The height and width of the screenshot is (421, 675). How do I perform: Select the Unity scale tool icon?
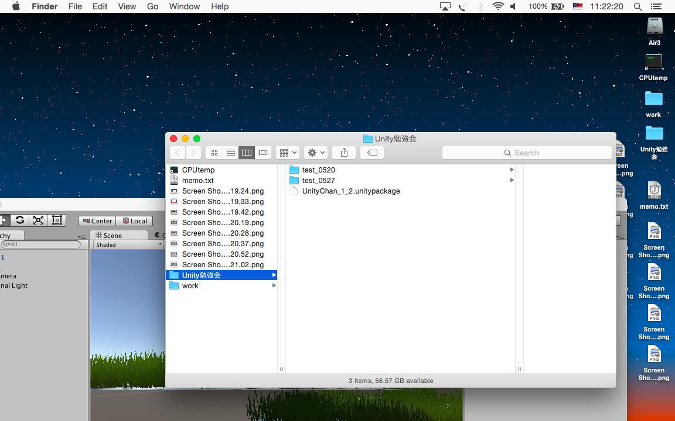(x=38, y=220)
